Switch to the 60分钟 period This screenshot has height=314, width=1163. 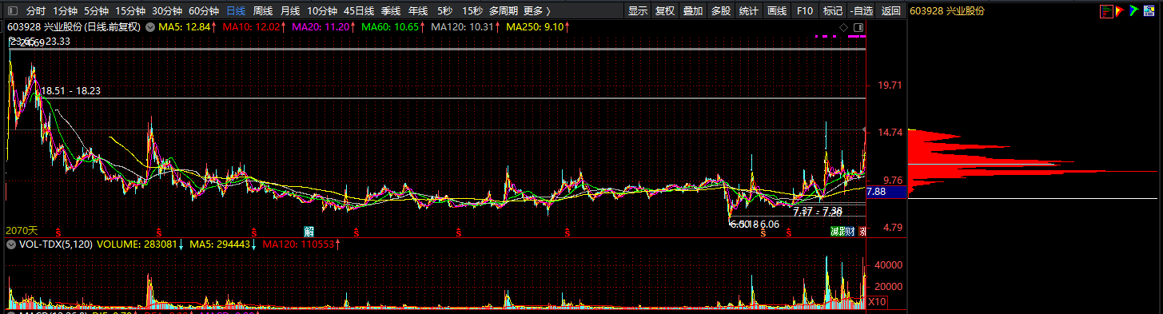(x=204, y=11)
